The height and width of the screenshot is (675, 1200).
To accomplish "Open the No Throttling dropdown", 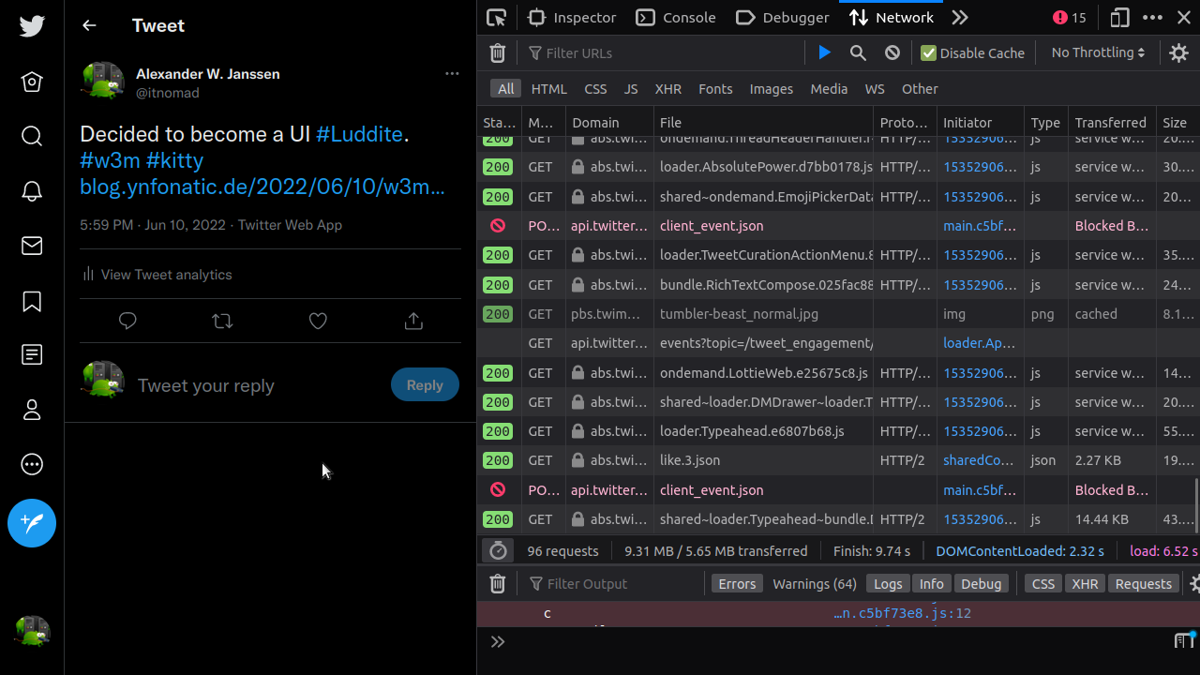I will coord(1098,53).
